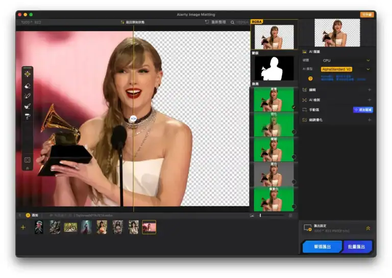The image size is (392, 278).
Task: Toggle the checked first green background effect
Action: pos(293,107)
